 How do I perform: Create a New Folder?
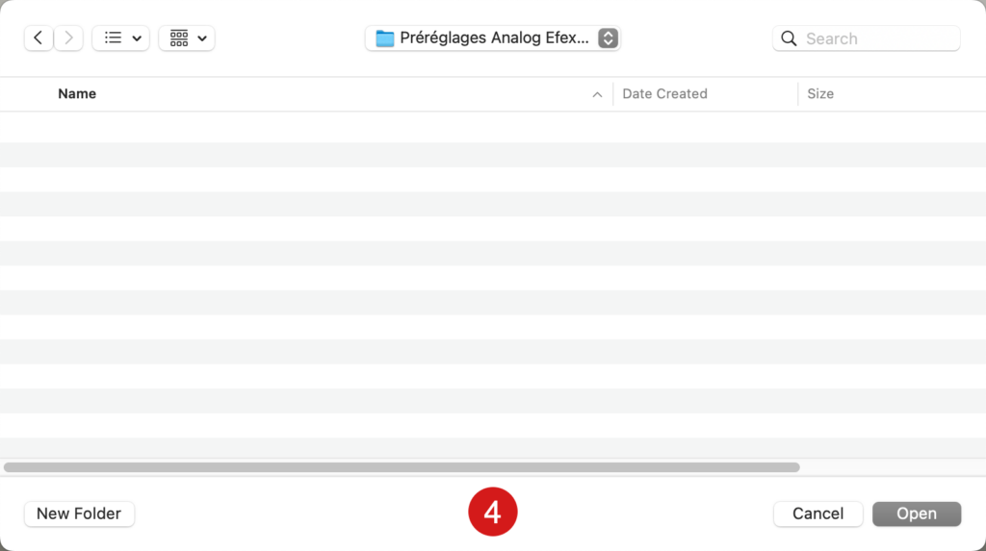[79, 513]
